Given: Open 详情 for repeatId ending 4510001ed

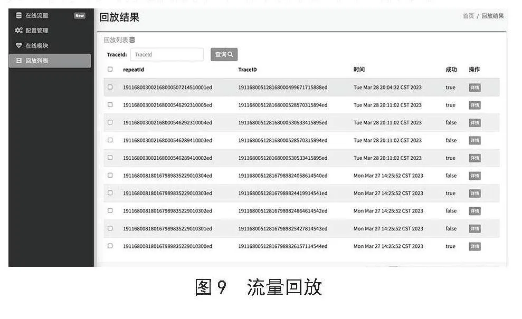Looking at the screenshot, I should (474, 88).
